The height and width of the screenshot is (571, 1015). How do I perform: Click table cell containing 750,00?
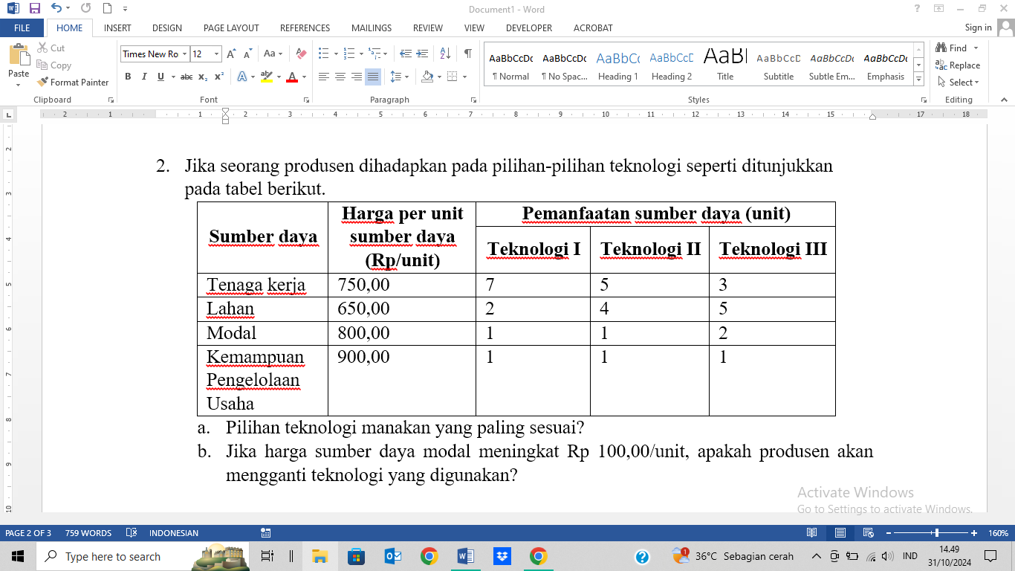(402, 285)
